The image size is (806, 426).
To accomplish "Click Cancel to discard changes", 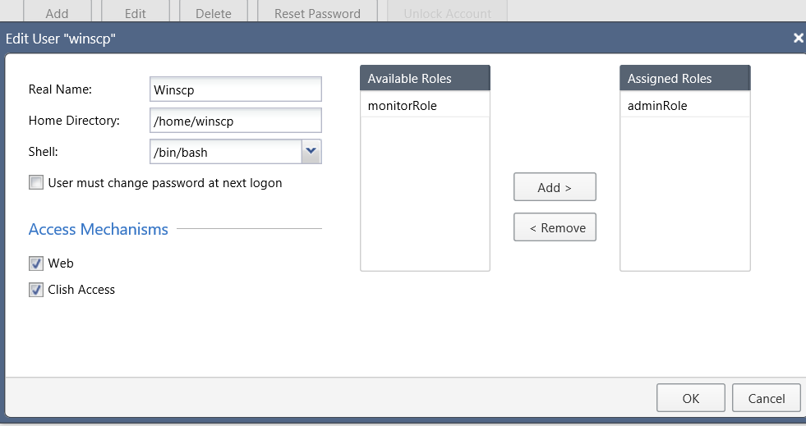I will 767,398.
